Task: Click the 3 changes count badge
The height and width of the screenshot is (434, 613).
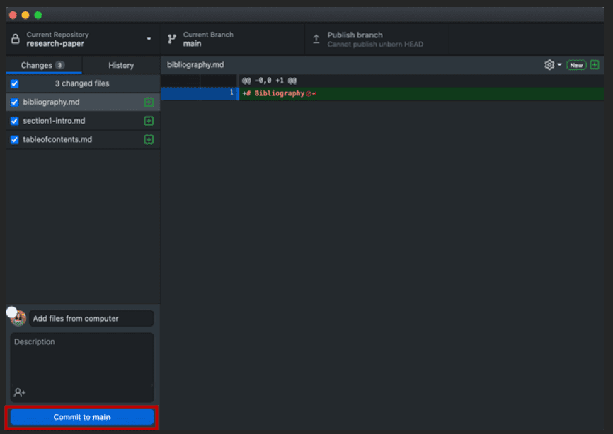Action: click(59, 65)
